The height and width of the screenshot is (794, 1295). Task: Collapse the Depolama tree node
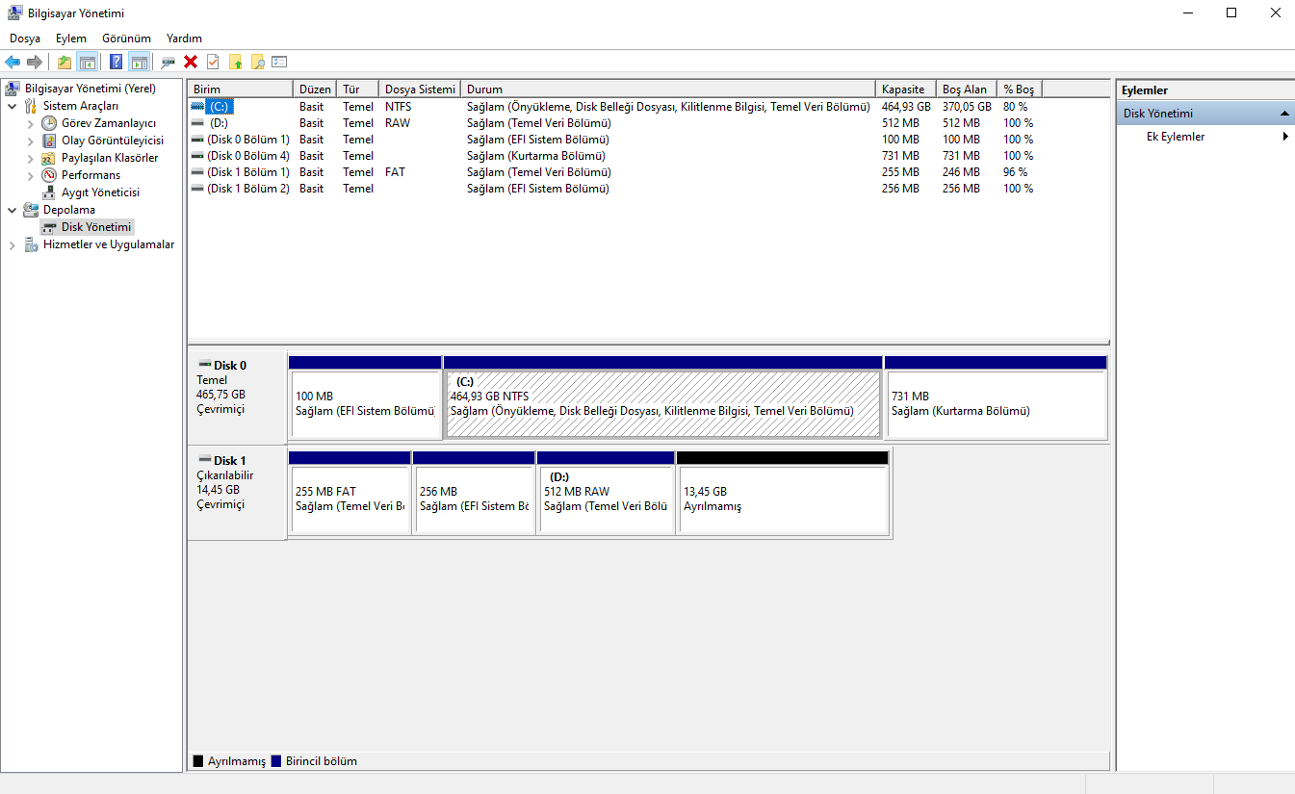click(12, 210)
